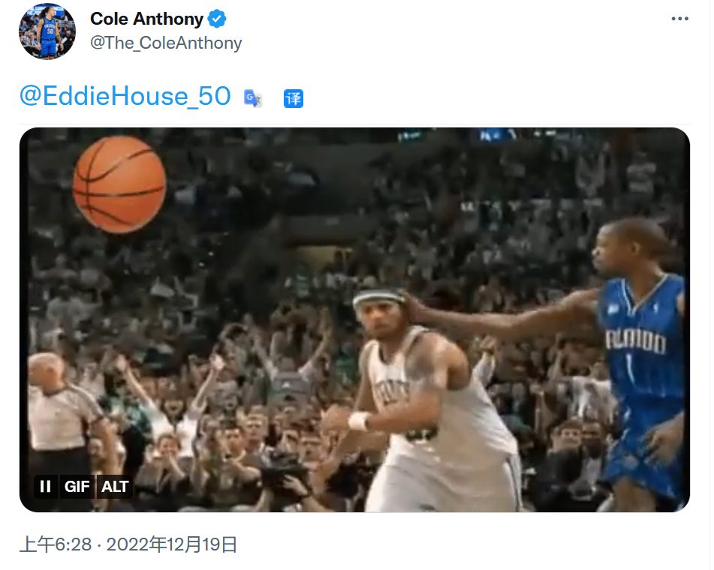Viewport: 714px width, 570px height.
Task: Click the Cole Anthony display name
Action: [146, 19]
